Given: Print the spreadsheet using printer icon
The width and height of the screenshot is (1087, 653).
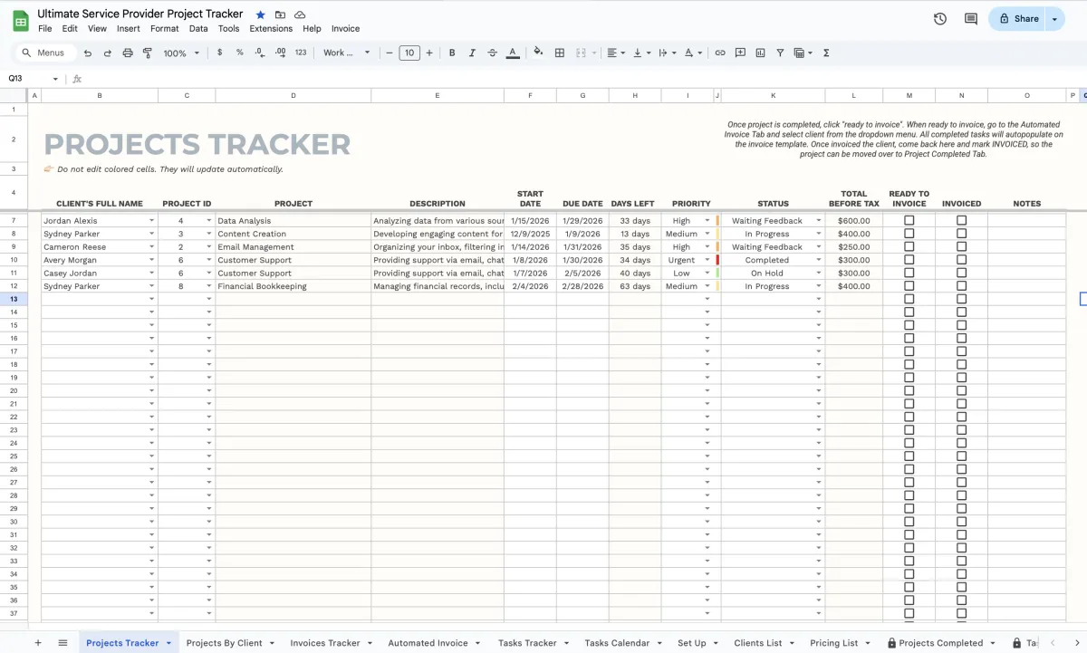Looking at the screenshot, I should click(x=128, y=53).
